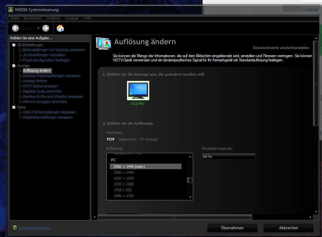Click horizontal scrollbar left arrow

[x=95, y=217]
